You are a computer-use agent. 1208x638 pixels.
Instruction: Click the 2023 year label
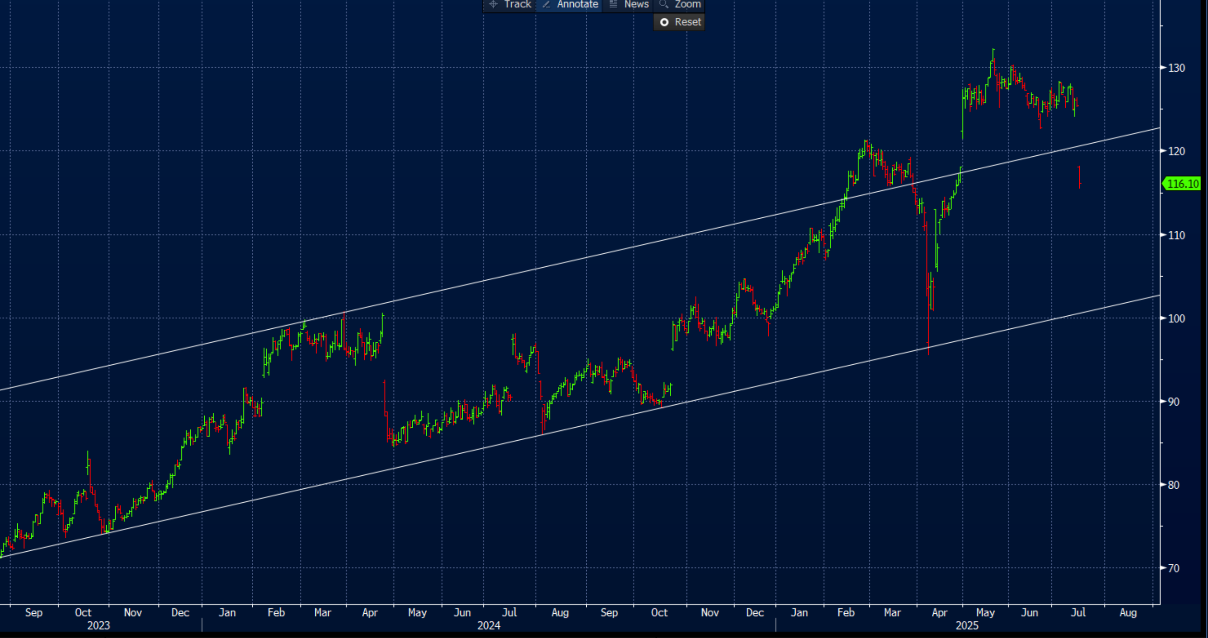[98, 625]
